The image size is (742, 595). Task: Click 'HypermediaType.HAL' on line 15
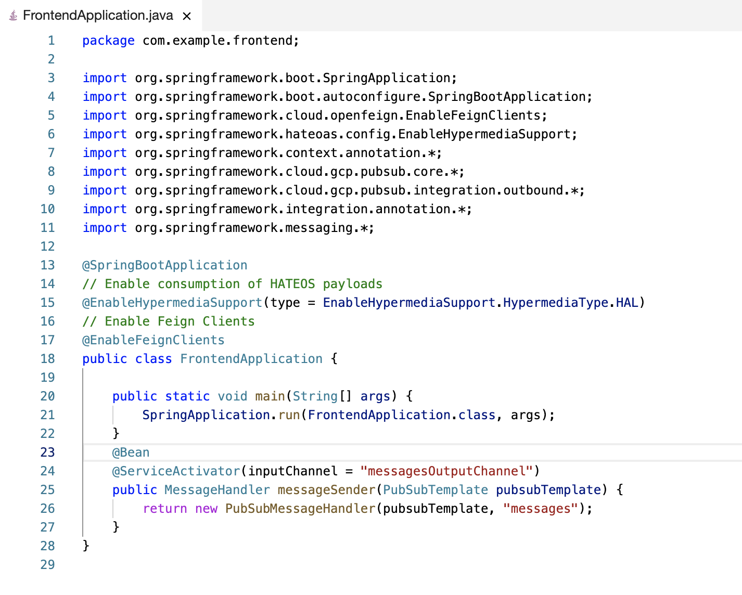point(571,303)
